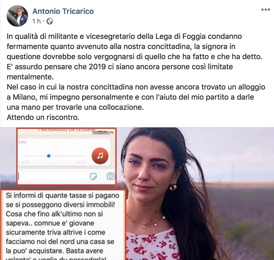274x260 pixels.
Task: Click the Antonio Tricarico name link
Action: point(63,11)
